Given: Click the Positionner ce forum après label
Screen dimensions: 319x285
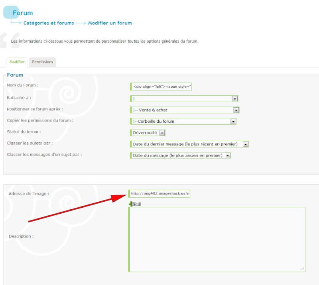Looking at the screenshot, I should pos(35,109).
